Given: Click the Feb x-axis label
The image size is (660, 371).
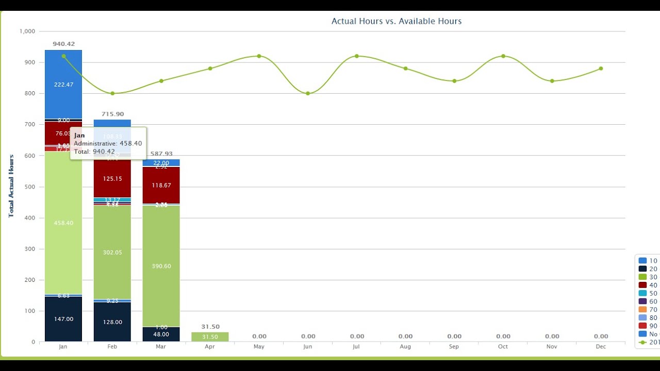Looking at the screenshot, I should click(112, 347).
